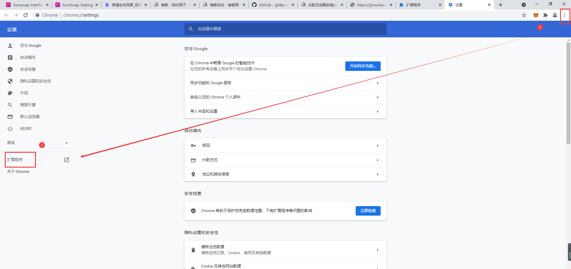This screenshot has width=571, height=269.
Task: Switch to the 表情包末民国 Baidu tab
Action: 126,5
